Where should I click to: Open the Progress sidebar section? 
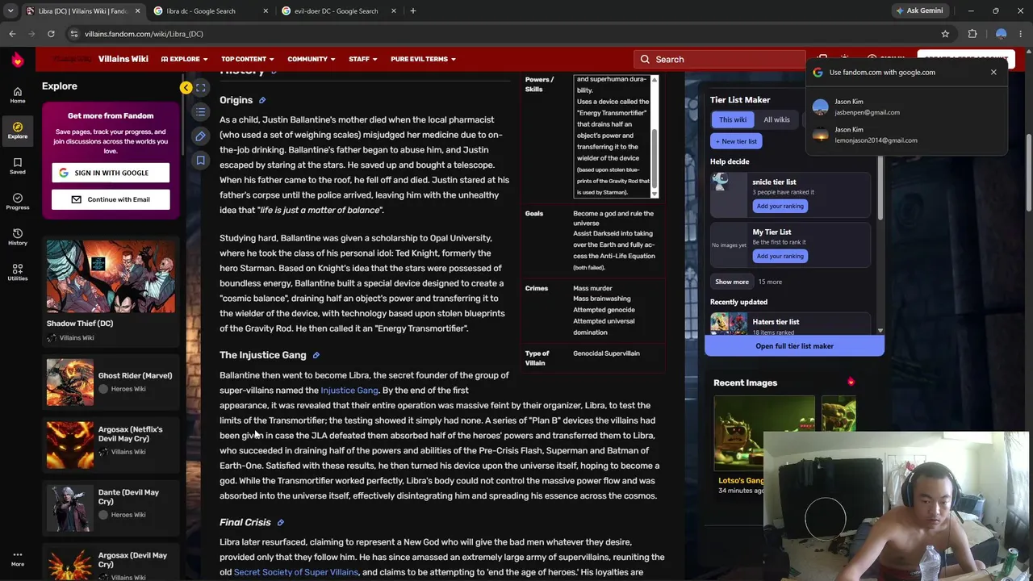coord(17,202)
